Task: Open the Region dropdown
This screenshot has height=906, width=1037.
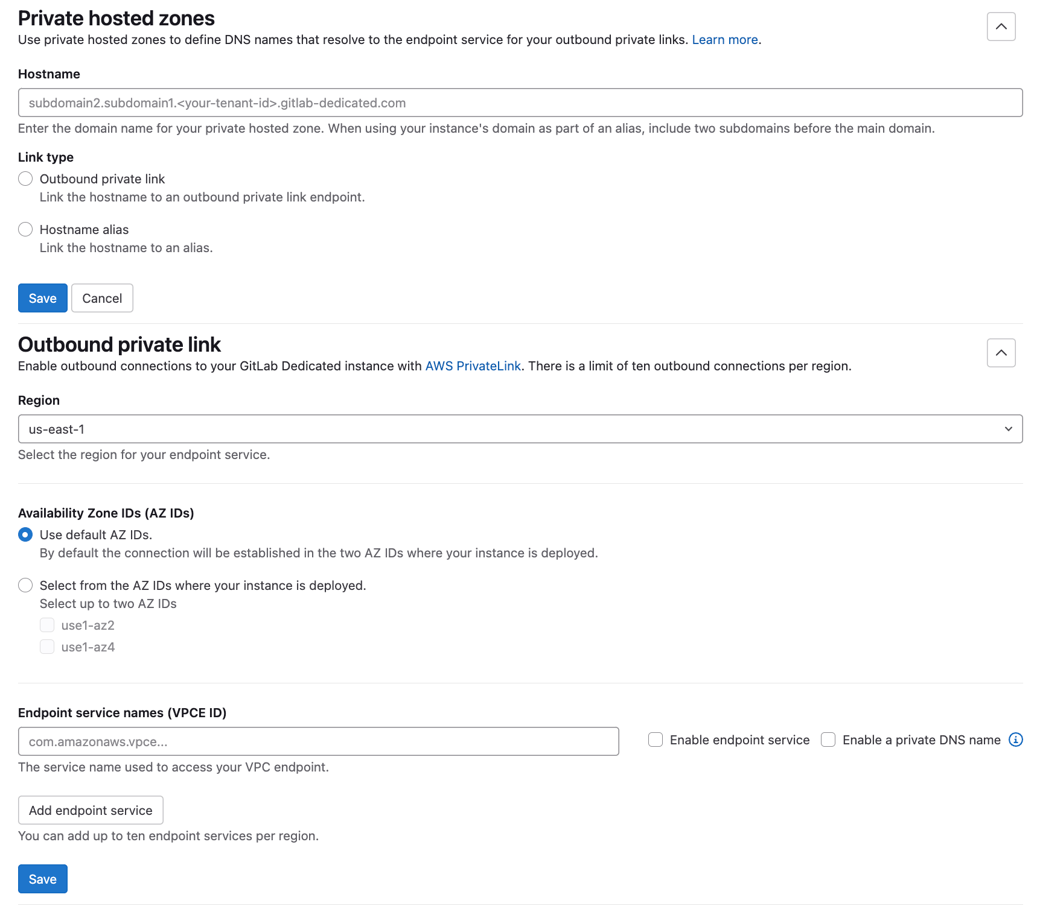Action: 520,429
